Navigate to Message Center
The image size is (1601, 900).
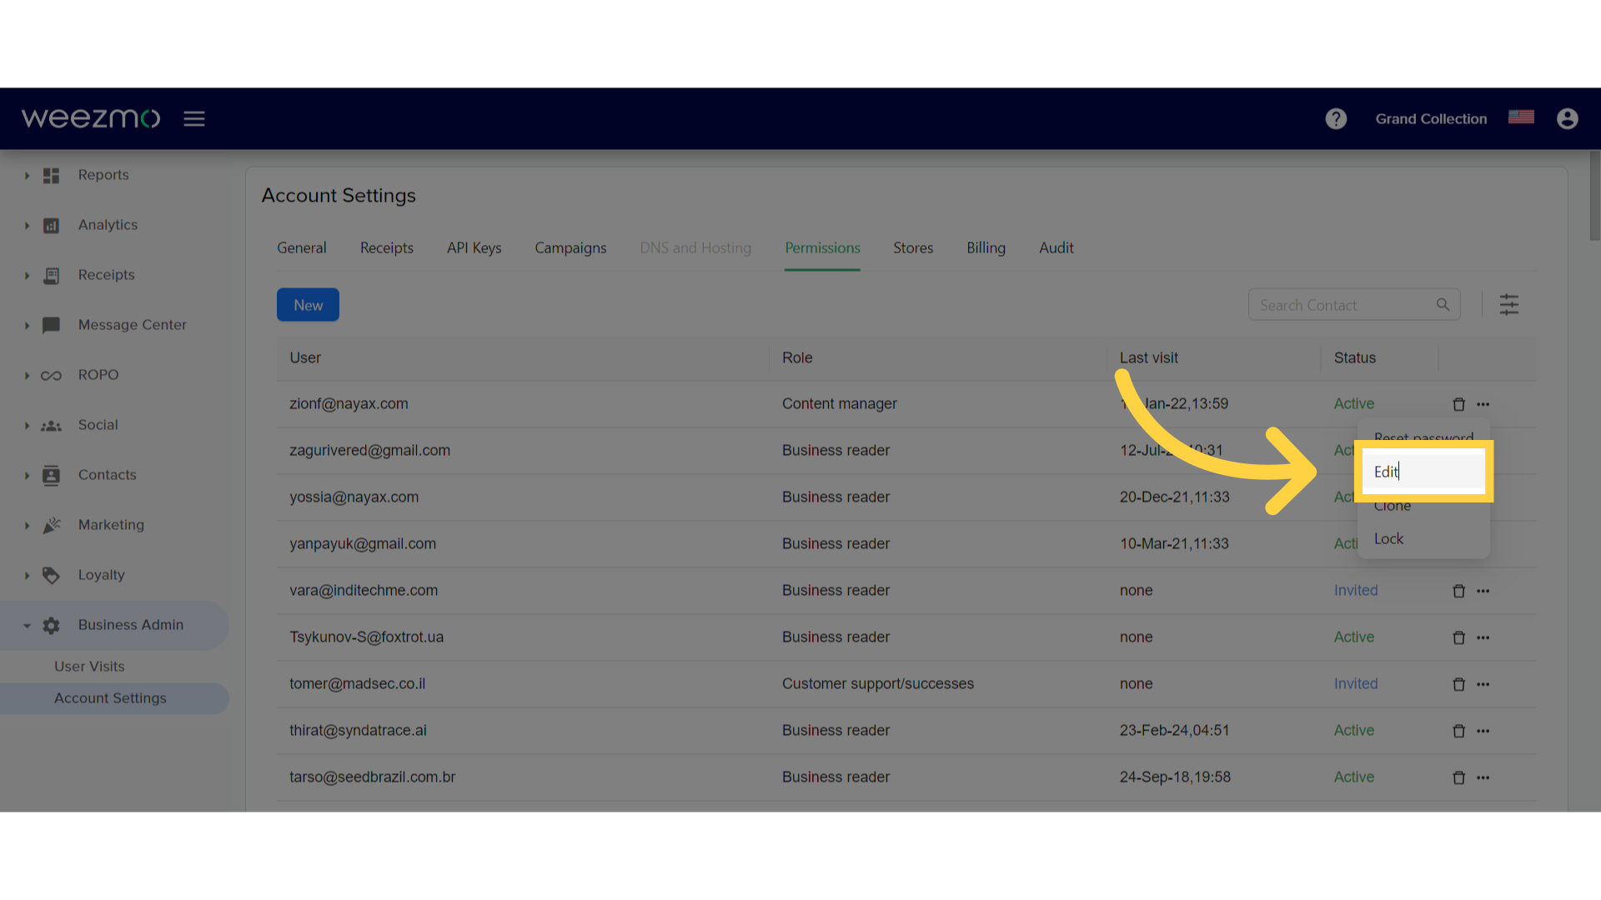pos(132,324)
